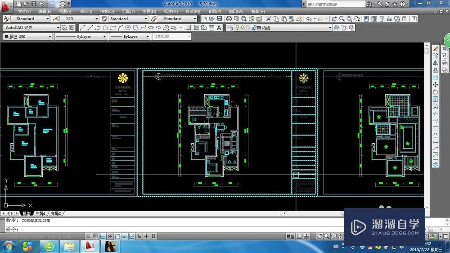Screen dimensions: 450x253
Task: Open the first ByLayer linetype dropdown
Action: (81, 36)
